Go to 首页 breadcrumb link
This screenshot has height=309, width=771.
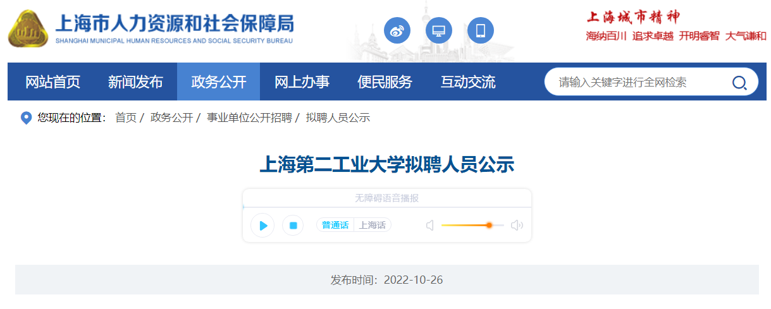pos(126,118)
